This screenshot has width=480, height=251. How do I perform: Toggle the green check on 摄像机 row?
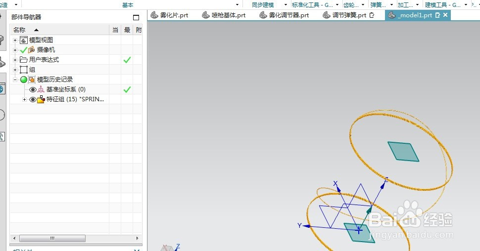[x=24, y=50]
